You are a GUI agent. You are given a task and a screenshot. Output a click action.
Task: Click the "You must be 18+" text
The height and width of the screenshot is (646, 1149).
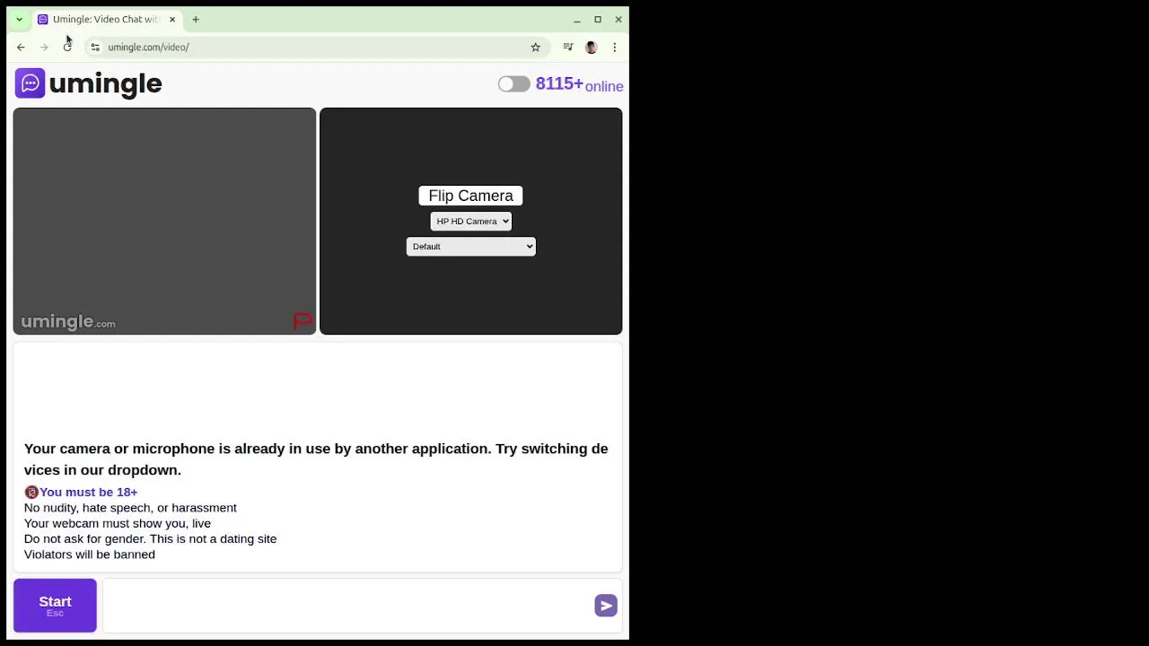coord(88,492)
